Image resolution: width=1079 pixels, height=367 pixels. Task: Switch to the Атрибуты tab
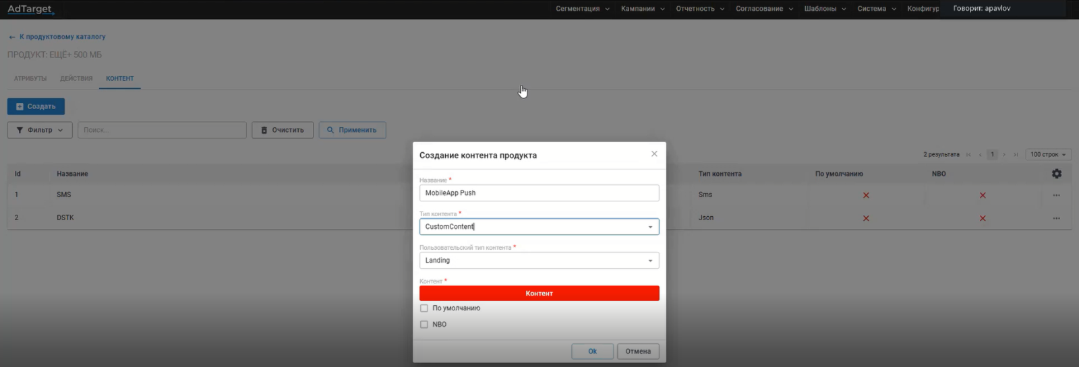click(30, 79)
